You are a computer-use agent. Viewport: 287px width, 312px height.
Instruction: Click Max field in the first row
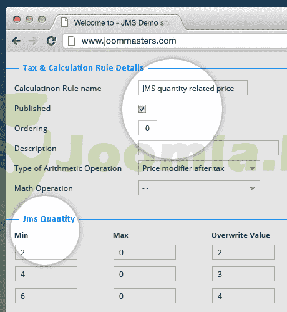(x=145, y=252)
